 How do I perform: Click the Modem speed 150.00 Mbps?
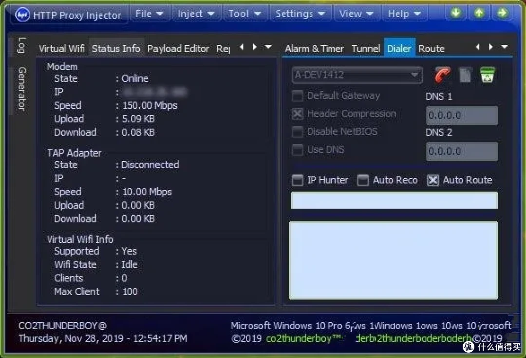tap(150, 105)
